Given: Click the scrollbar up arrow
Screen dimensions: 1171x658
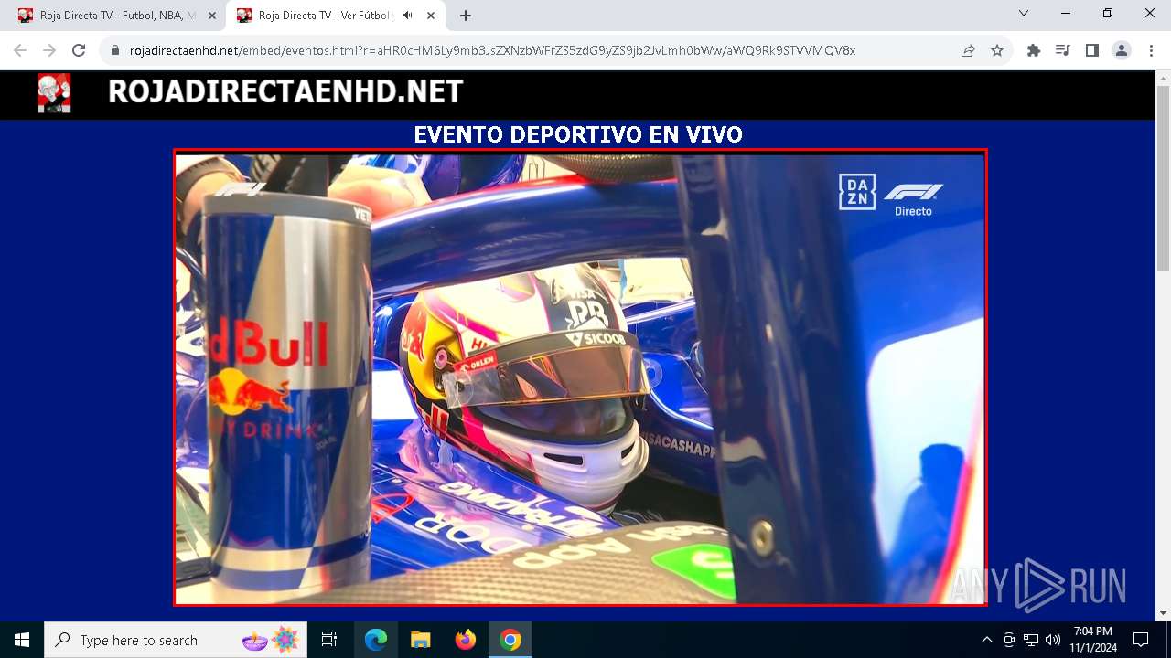Looking at the screenshot, I should pos(1163,78).
